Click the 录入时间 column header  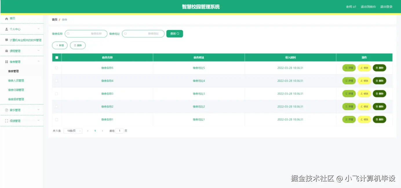coord(290,57)
